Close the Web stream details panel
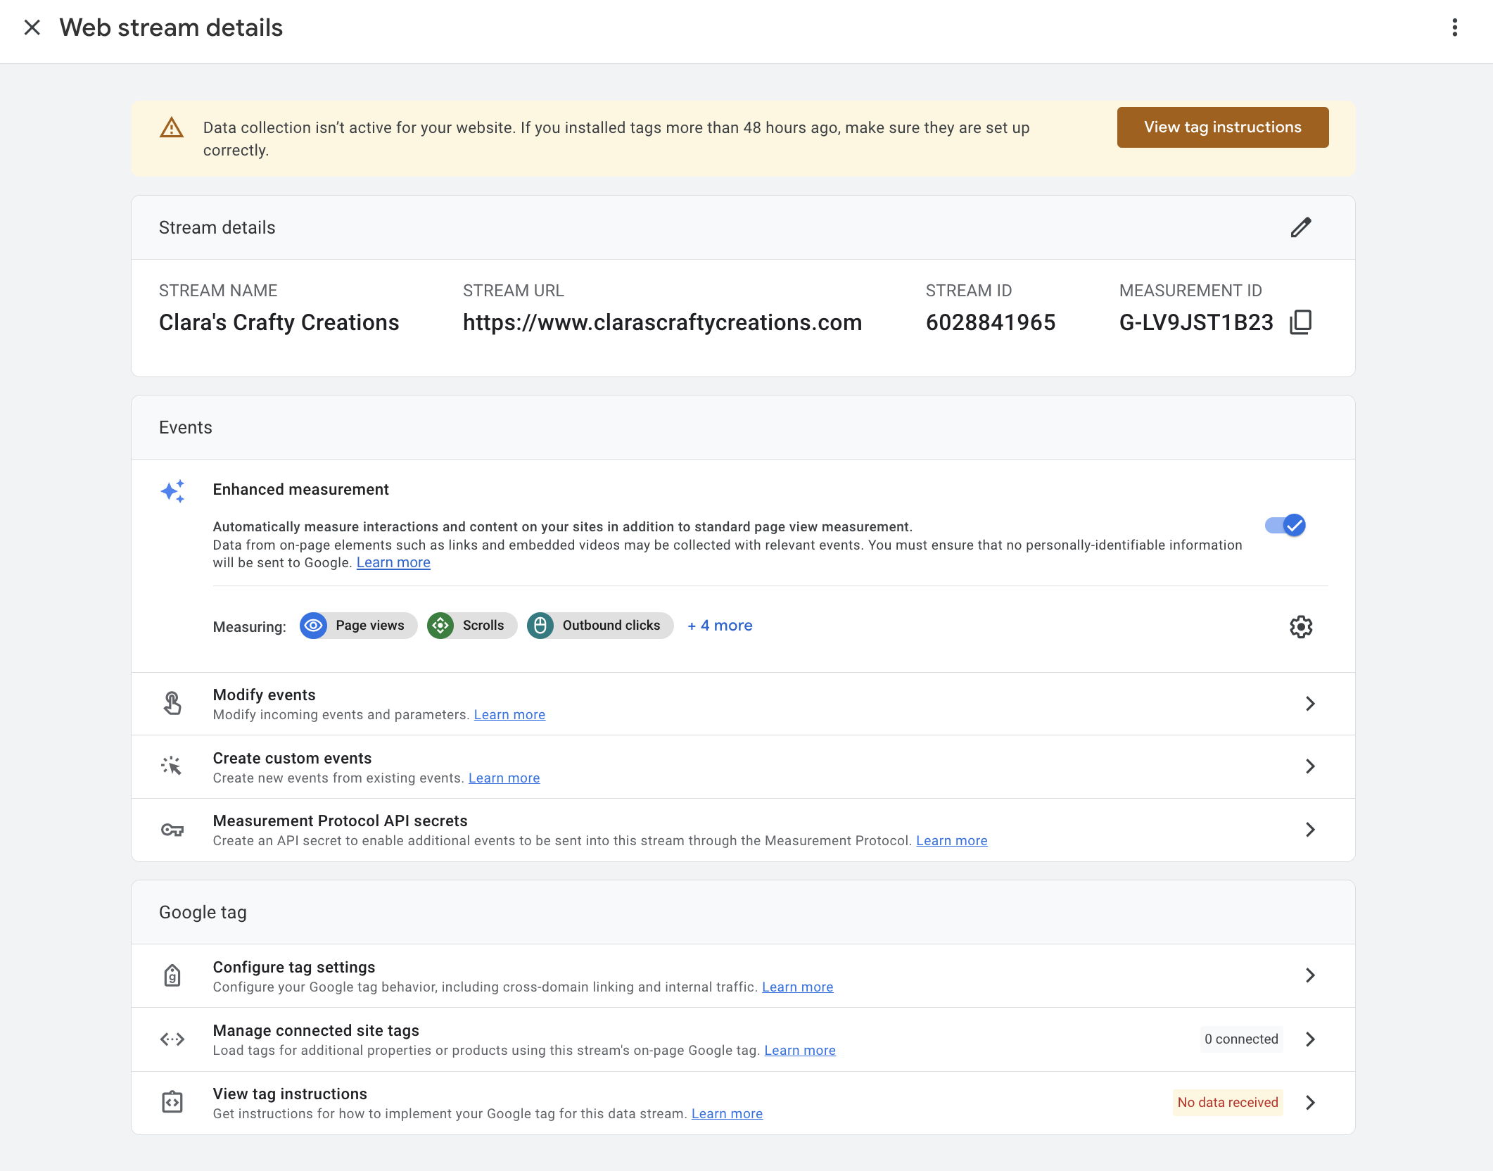Screen dimensions: 1493x1171 coord(32,27)
